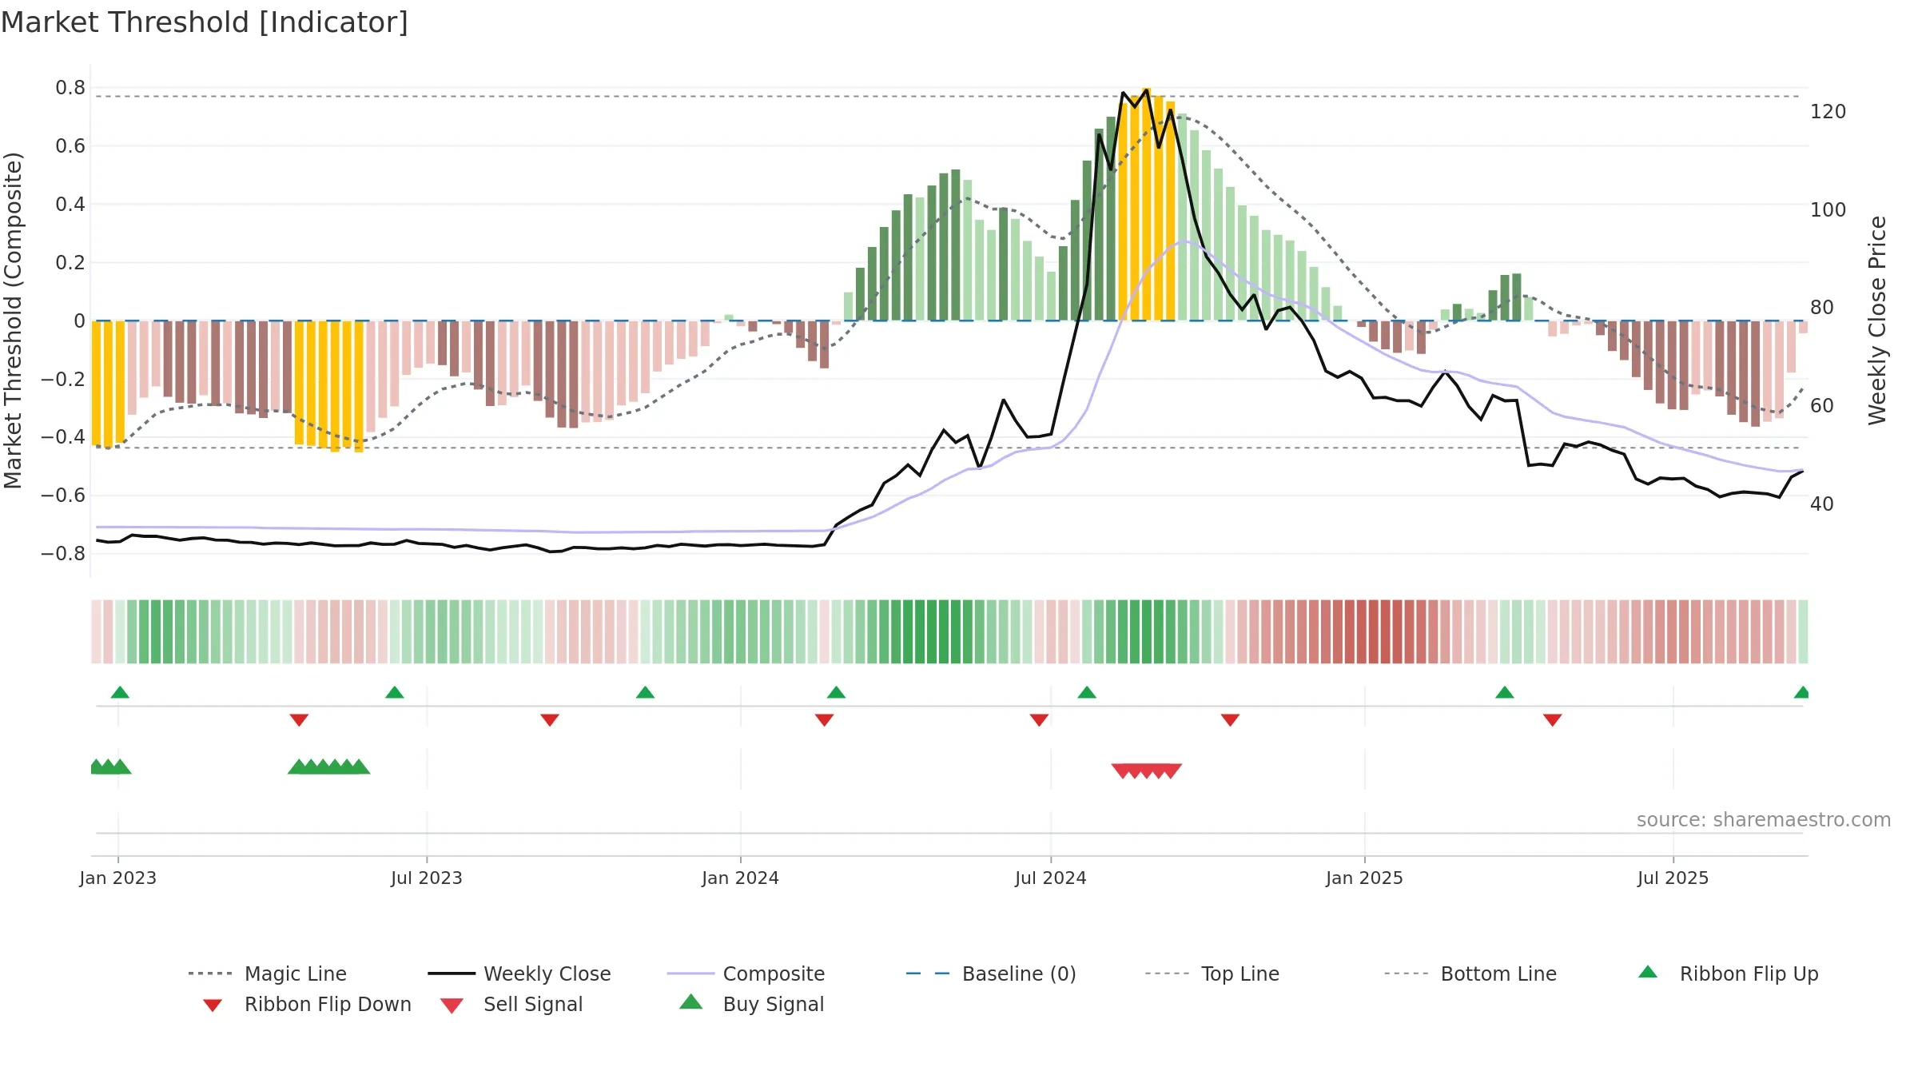This screenshot has width=1918, height=1079.
Task: Click the tallest gold bar at the price peak
Action: click(x=1147, y=204)
